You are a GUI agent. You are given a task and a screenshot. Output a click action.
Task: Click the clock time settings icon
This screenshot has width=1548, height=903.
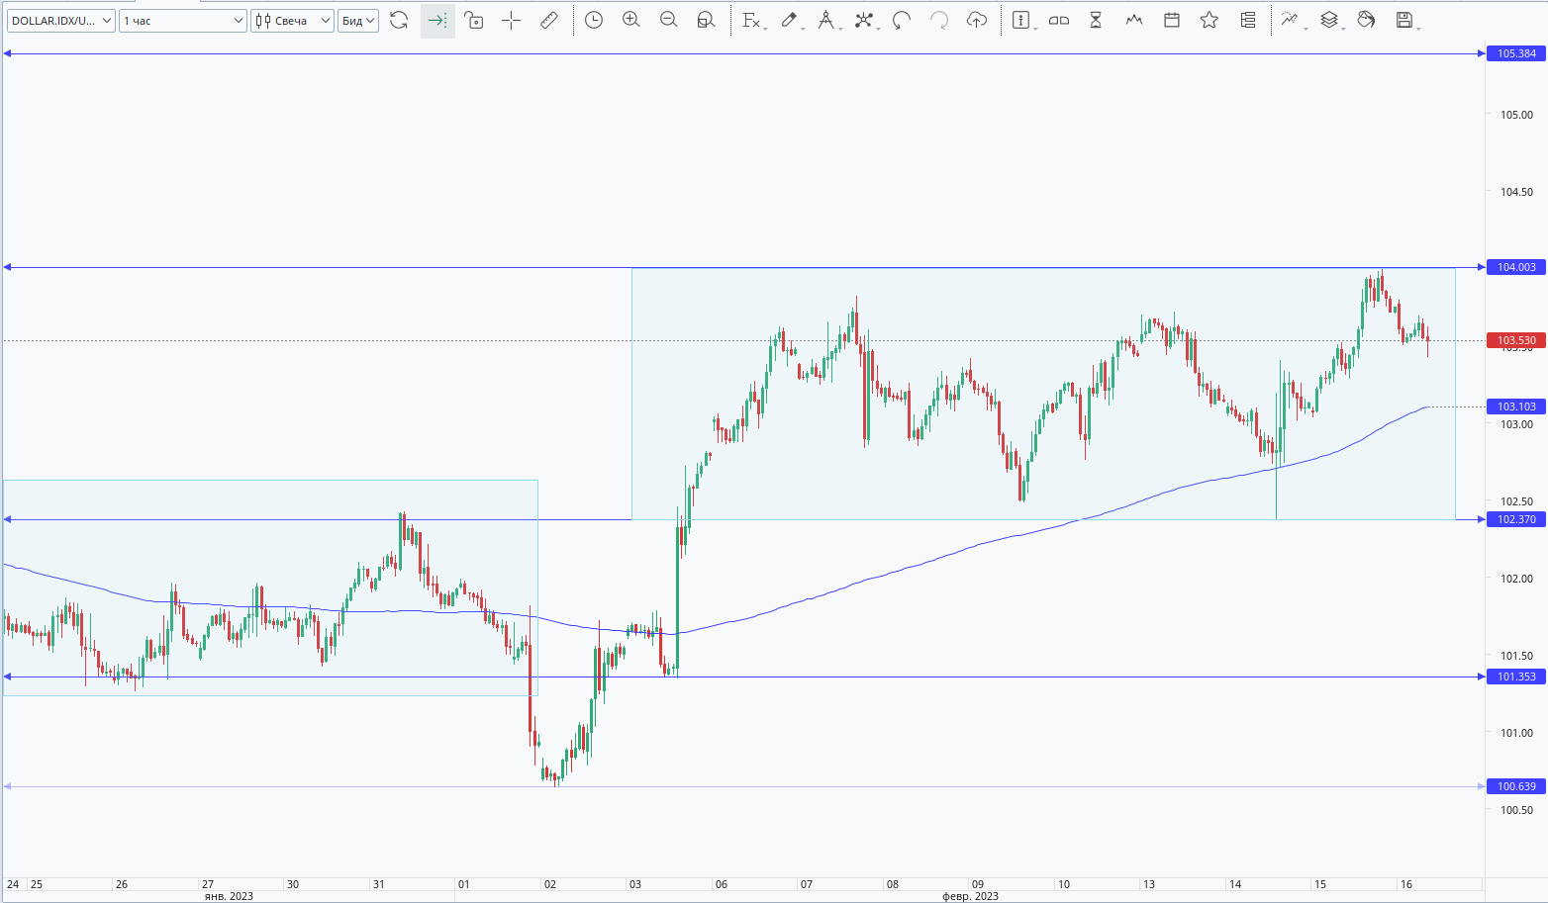[x=594, y=20]
